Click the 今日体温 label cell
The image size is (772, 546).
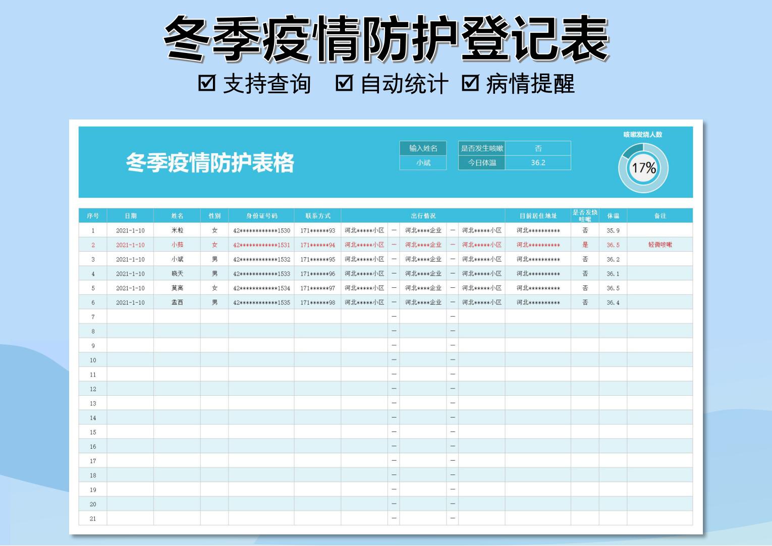click(481, 162)
